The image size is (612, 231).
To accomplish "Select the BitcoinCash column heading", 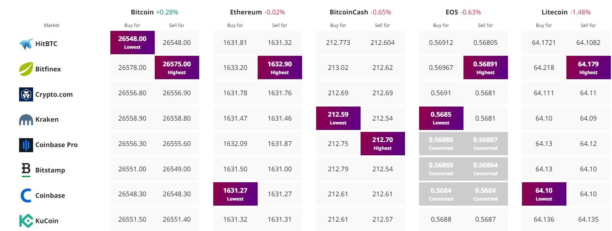I will pos(349,12).
